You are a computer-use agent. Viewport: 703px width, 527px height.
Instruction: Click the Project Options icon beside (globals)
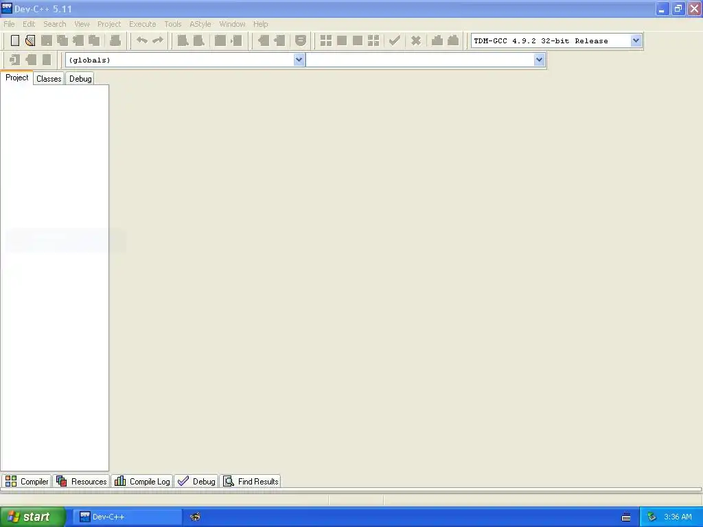tap(47, 60)
